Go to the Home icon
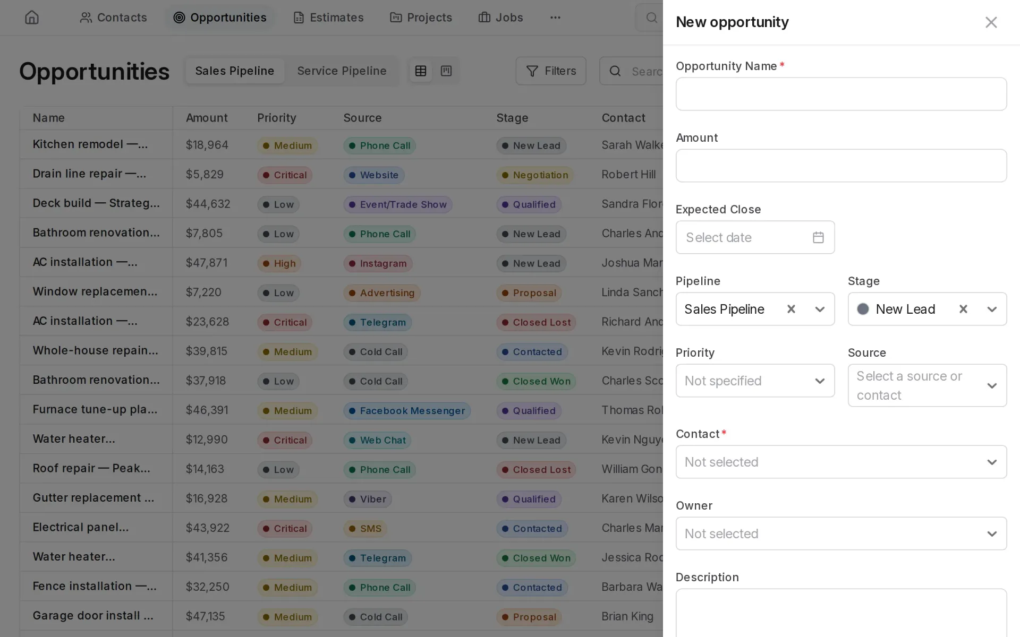Viewport: 1020px width, 637px height. (32, 18)
